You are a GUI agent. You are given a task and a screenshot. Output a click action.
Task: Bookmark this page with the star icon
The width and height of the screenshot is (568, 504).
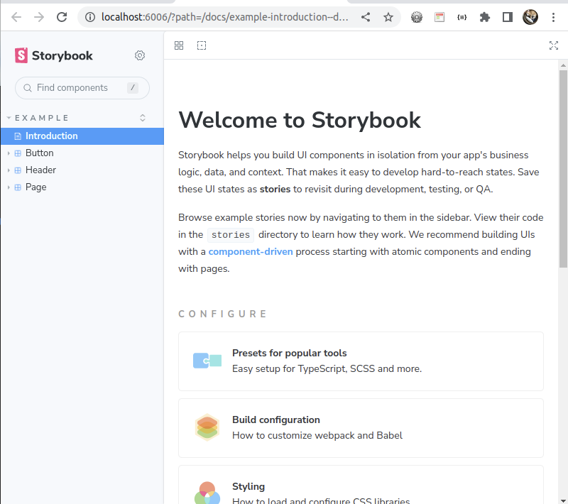pos(388,17)
